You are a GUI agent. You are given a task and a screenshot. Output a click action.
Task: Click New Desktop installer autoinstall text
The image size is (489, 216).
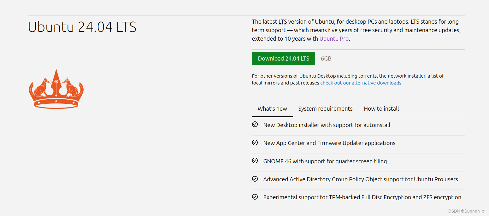tap(327, 125)
